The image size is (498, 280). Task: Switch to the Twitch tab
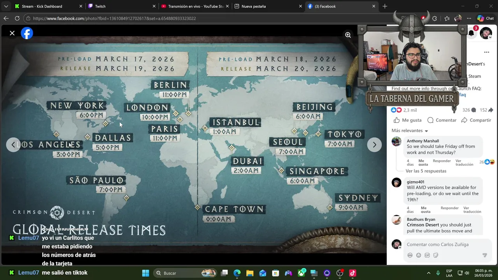pos(121,6)
